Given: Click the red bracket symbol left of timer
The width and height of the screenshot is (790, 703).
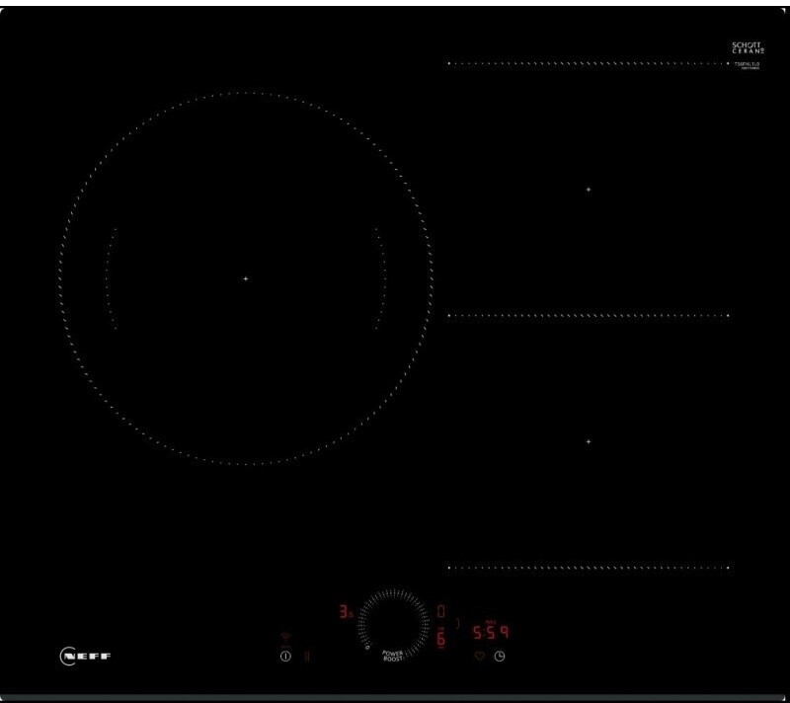Looking at the screenshot, I should pyautogui.click(x=458, y=622).
